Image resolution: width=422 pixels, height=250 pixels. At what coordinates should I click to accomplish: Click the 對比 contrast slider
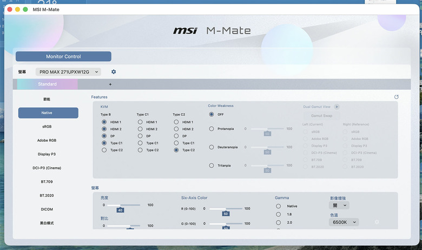tap(123, 226)
